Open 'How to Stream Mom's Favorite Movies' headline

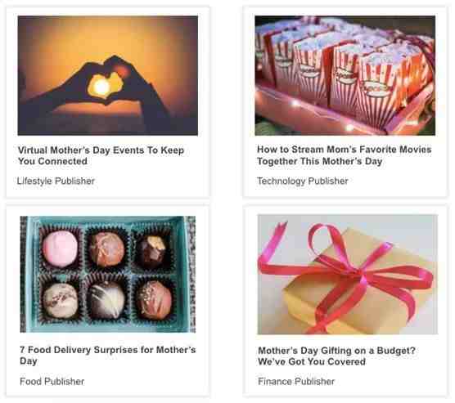[345, 155]
